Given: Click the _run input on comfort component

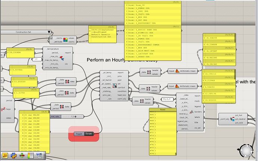Looking at the screenshot, I should coord(110,99).
